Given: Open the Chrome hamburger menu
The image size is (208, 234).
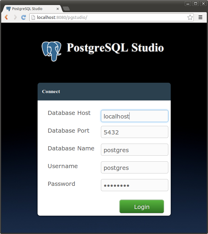Looking at the screenshot, I should pos(200,17).
